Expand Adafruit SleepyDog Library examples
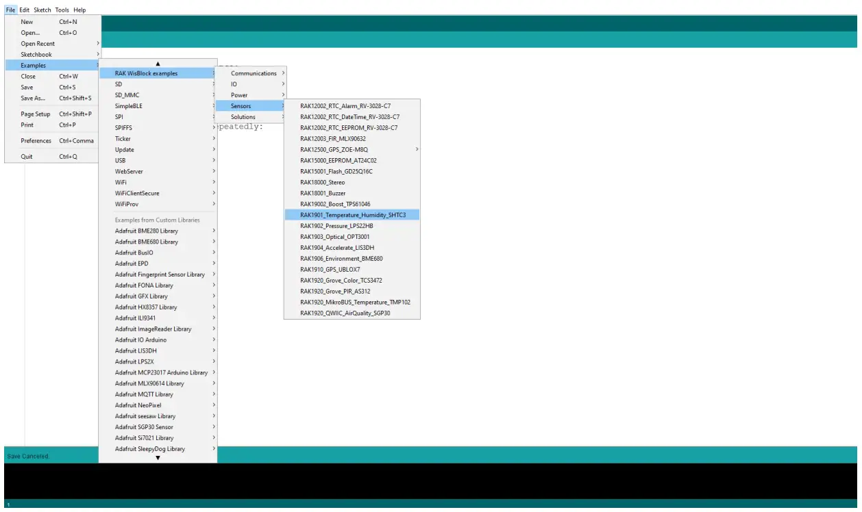862x512 pixels. click(158, 449)
